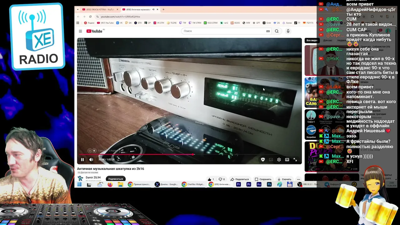Screen dimensions: 400x225
Task: Open the KICK STRM bookmark
Action: (x=211, y=23)
